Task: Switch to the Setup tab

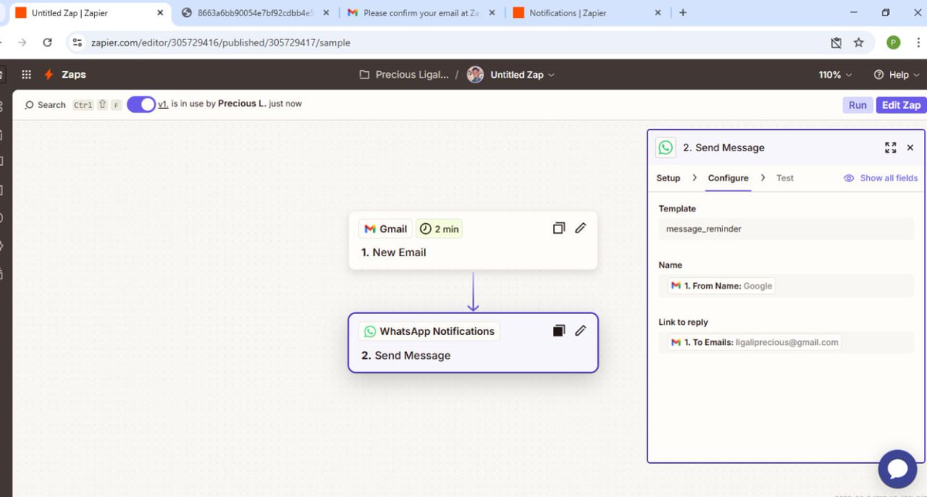Action: (x=668, y=178)
